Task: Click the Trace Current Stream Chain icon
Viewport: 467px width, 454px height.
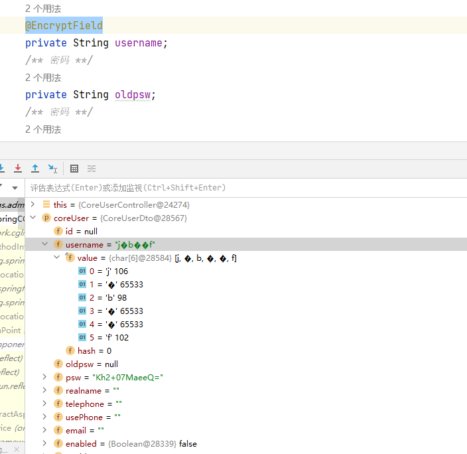Action: (92, 169)
